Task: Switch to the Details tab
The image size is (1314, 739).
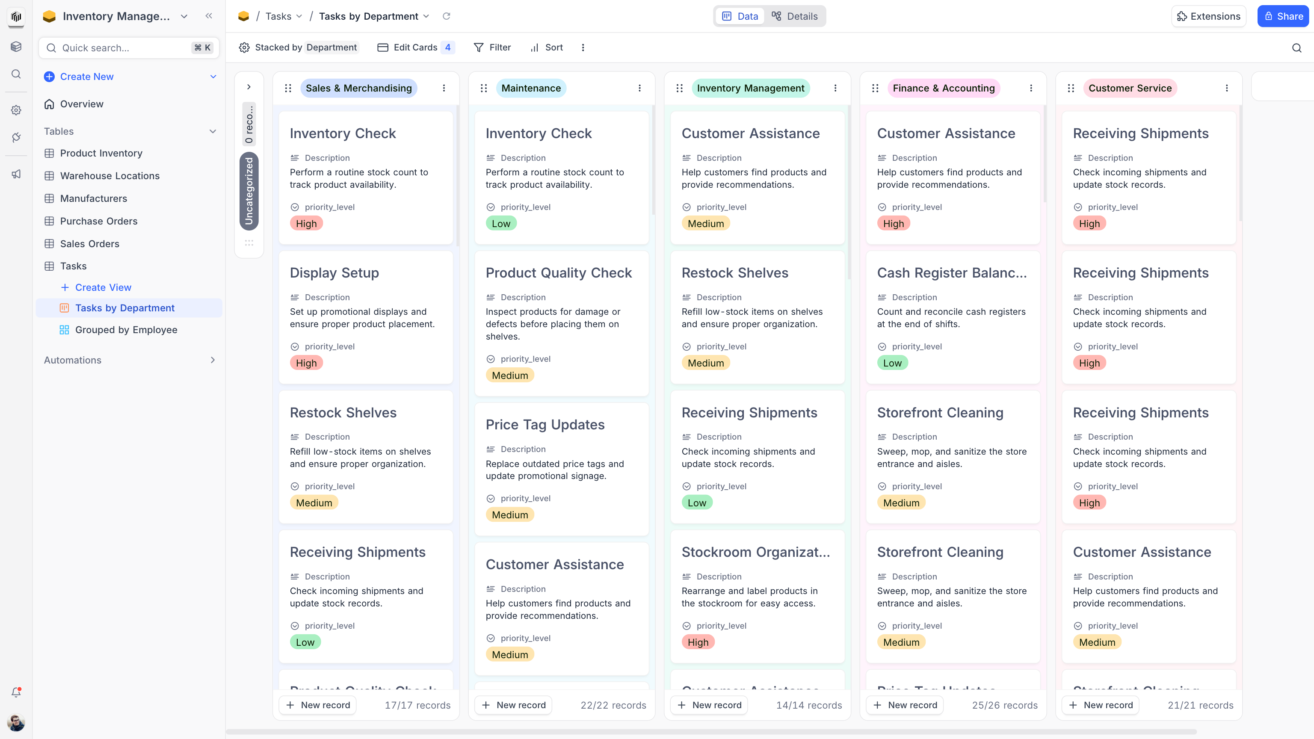Action: pos(795,16)
